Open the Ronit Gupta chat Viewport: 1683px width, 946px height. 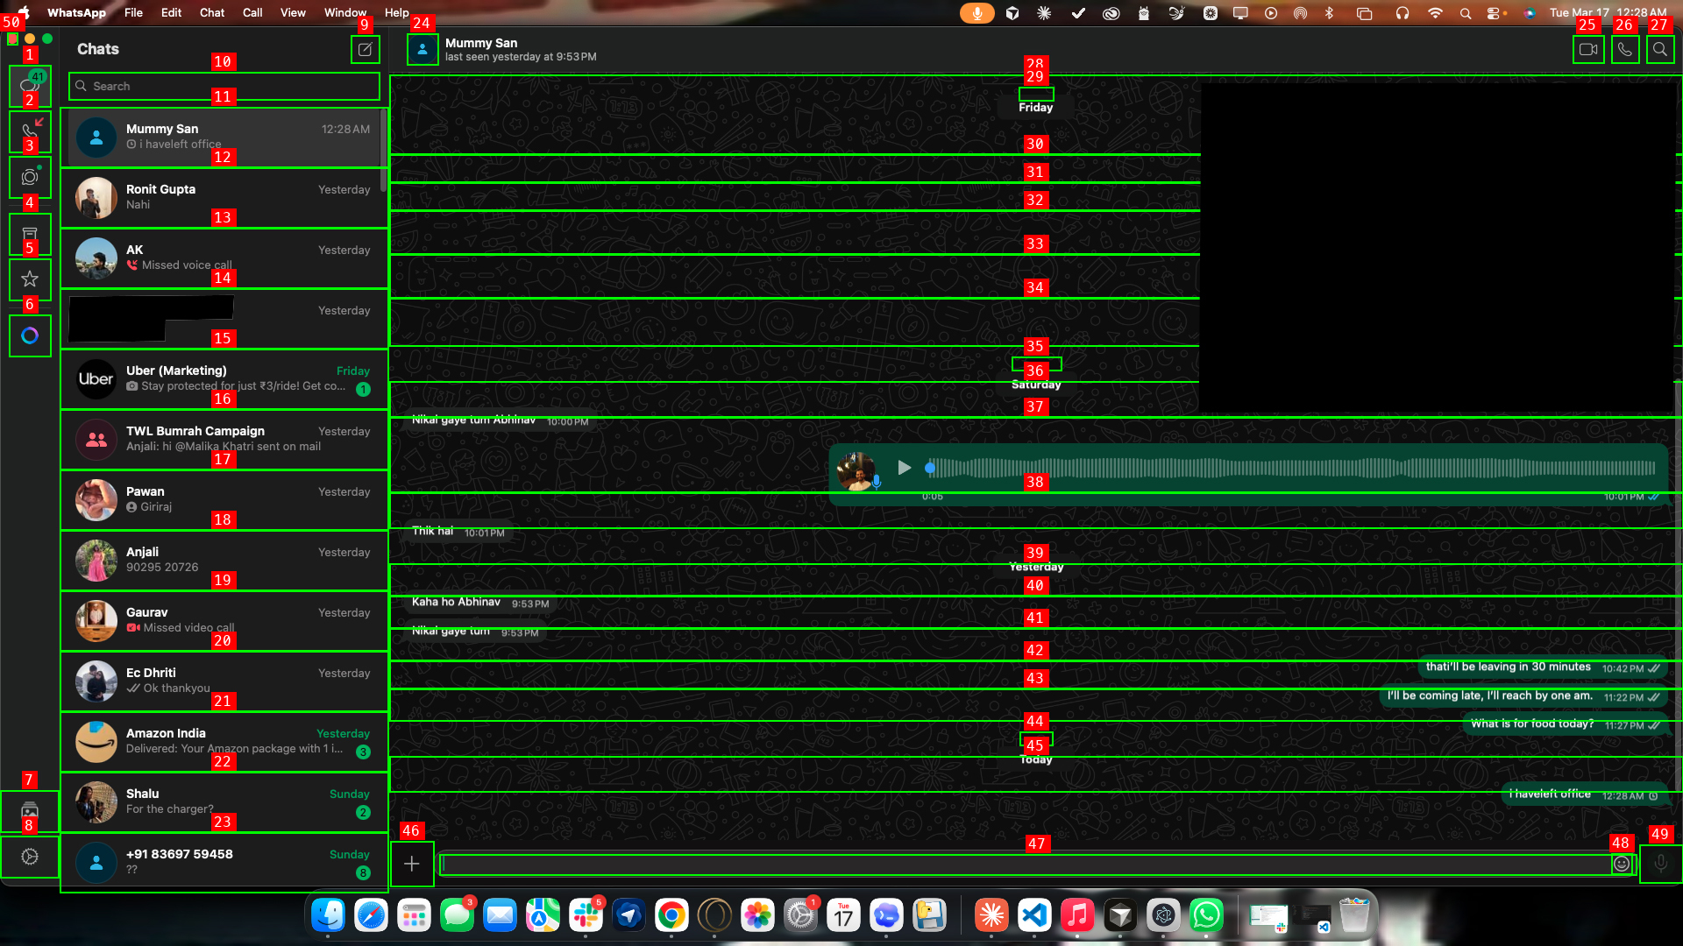click(x=224, y=197)
